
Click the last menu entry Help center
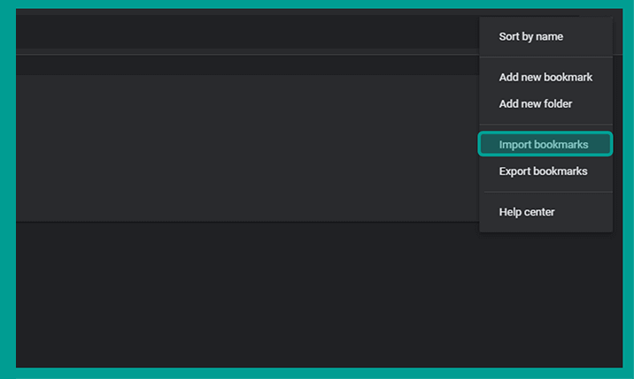coord(545,212)
